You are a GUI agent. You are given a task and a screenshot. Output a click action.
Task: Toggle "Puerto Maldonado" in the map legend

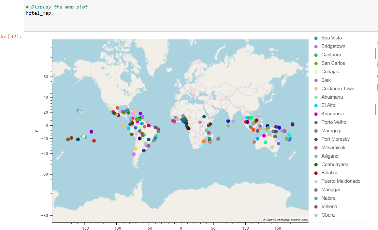341,181
